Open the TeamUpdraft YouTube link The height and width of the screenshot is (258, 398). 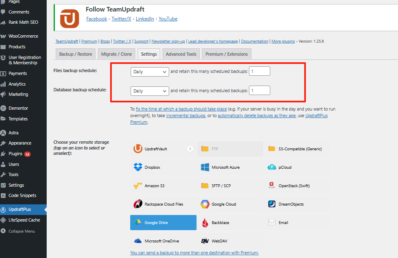tap(168, 19)
